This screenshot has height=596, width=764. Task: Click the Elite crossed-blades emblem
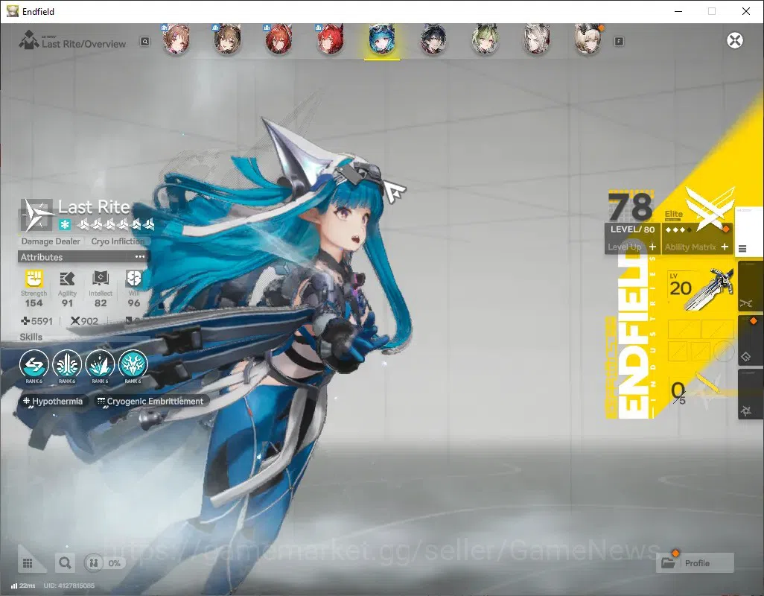[710, 208]
